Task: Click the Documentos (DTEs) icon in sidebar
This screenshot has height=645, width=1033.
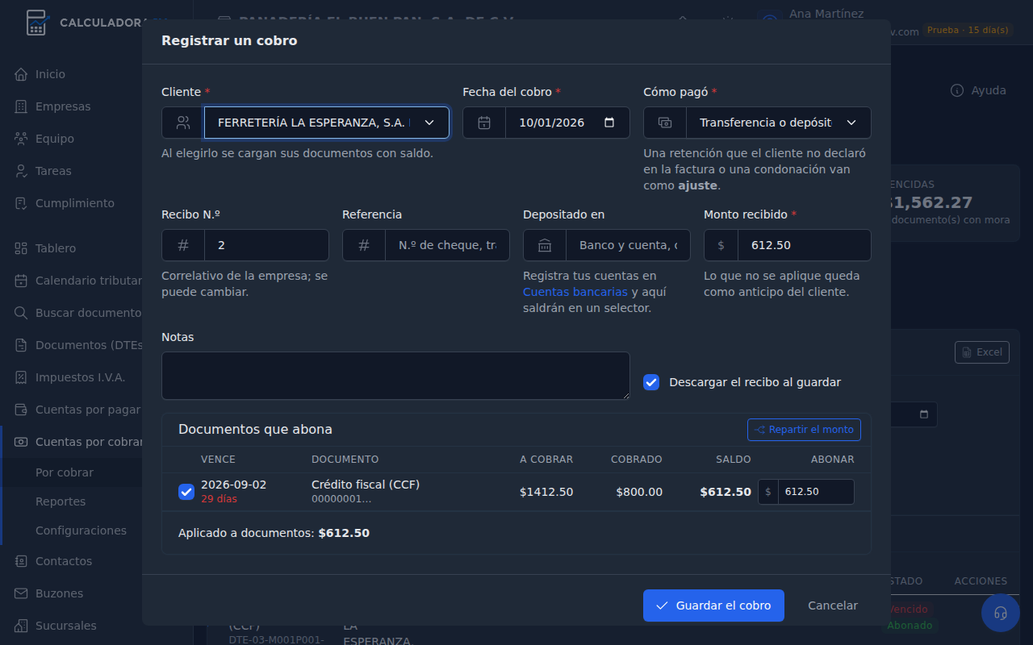Action: [x=21, y=345]
